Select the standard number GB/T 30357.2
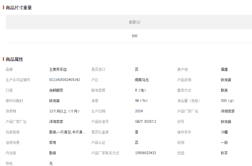Screen dimensions: 252x166 [145, 122]
